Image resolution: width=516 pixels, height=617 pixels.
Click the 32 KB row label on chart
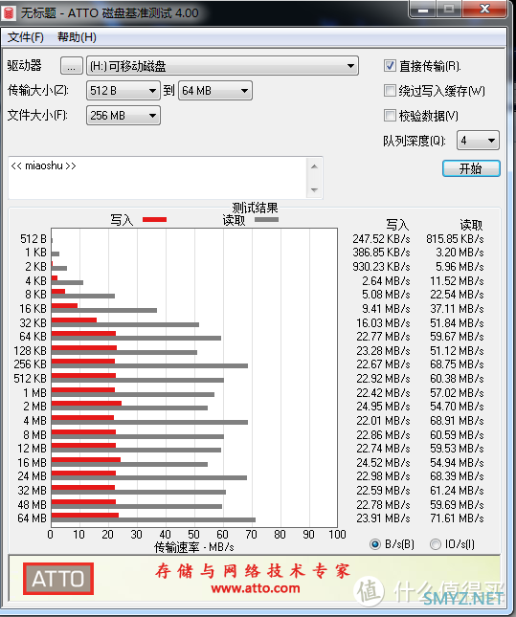click(34, 323)
